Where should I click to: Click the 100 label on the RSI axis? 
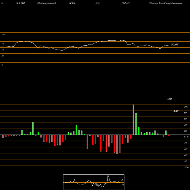3,35
